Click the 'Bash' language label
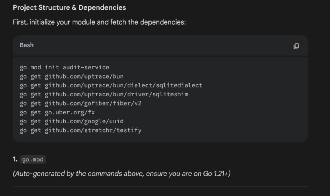 click(x=27, y=45)
